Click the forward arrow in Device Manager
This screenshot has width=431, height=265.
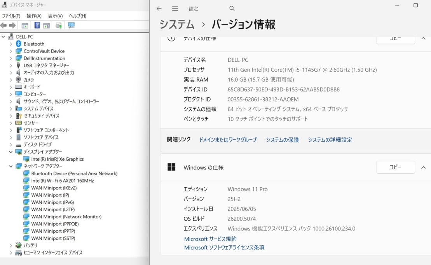click(x=12, y=26)
